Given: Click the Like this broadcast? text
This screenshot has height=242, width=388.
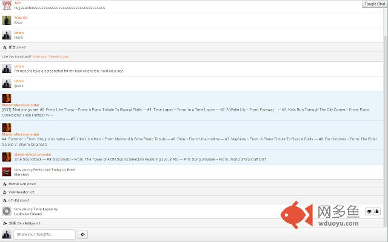Looking at the screenshot, I should [x=17, y=57].
